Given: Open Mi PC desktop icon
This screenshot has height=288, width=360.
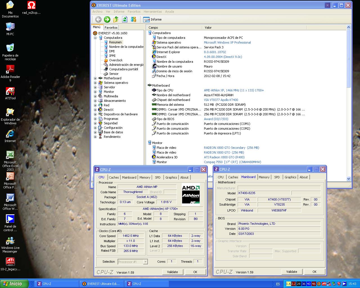Looking at the screenshot, I should (10, 29).
